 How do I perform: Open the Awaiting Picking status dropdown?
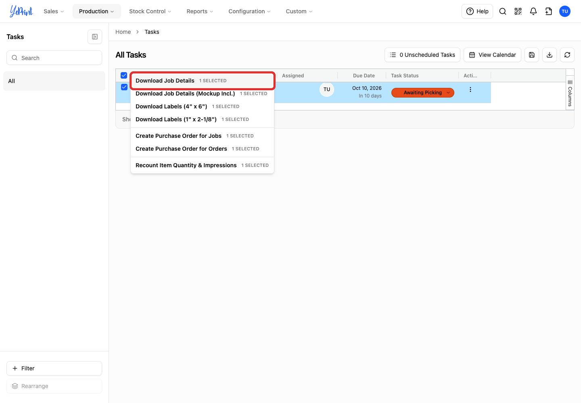(x=423, y=93)
